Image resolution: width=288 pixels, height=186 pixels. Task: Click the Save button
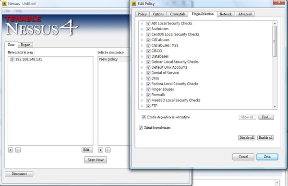tap(267, 157)
